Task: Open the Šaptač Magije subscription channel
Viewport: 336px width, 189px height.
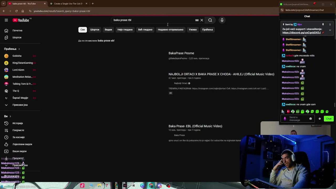Action: 20,98
